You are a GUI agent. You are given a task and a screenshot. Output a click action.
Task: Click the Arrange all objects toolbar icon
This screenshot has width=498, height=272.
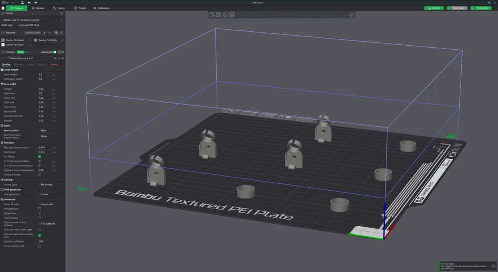tap(232, 14)
